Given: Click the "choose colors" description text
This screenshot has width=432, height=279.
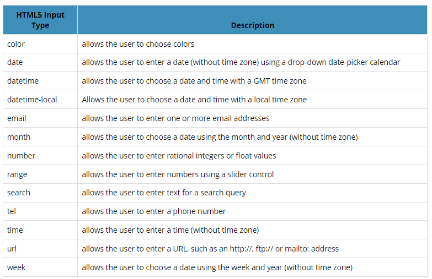Looking at the screenshot, I should (x=138, y=44).
